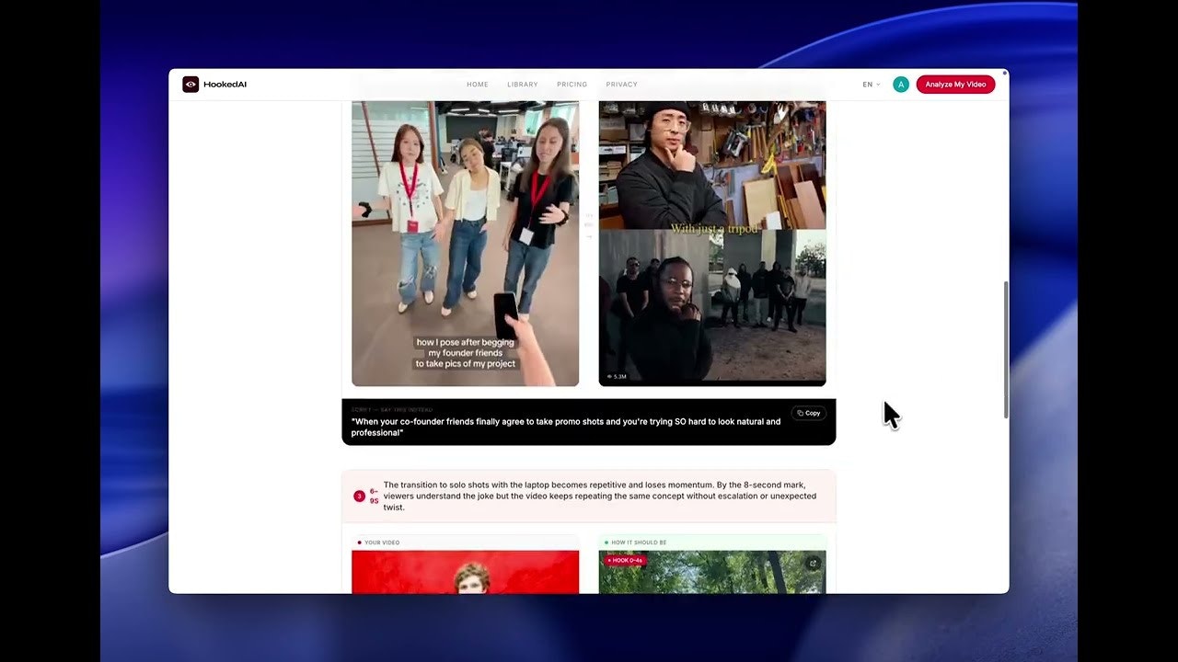Click the page's vertical scrollbar thumb
The height and width of the screenshot is (662, 1178).
click(x=1005, y=349)
